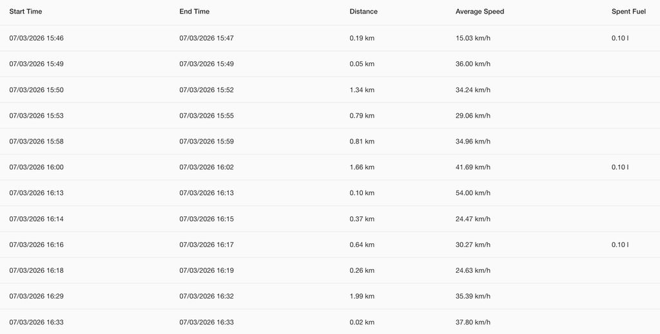
Task: Select the trip ending at 15:59
Action: (206, 141)
